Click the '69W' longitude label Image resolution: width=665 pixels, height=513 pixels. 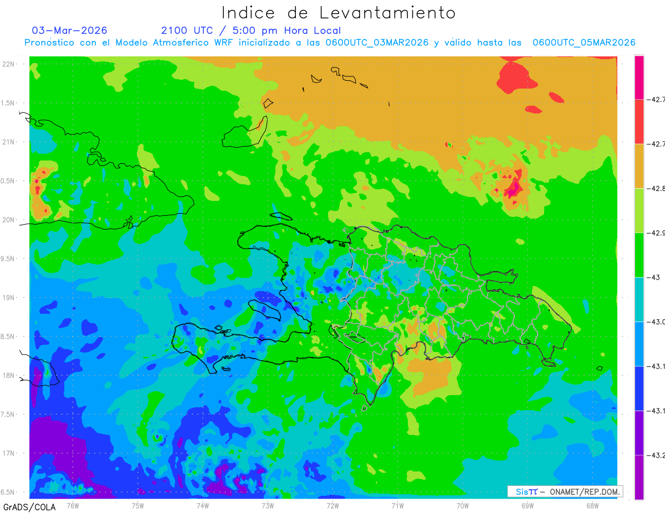(x=528, y=506)
